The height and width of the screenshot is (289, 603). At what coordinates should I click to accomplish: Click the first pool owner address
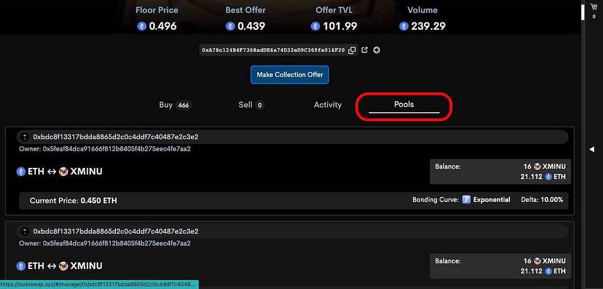click(x=117, y=149)
